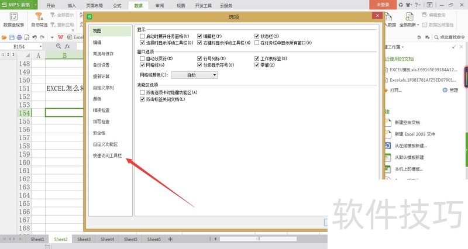
Task: Click the horizontal scrollbar thumb at bottom
Action: coord(258,239)
